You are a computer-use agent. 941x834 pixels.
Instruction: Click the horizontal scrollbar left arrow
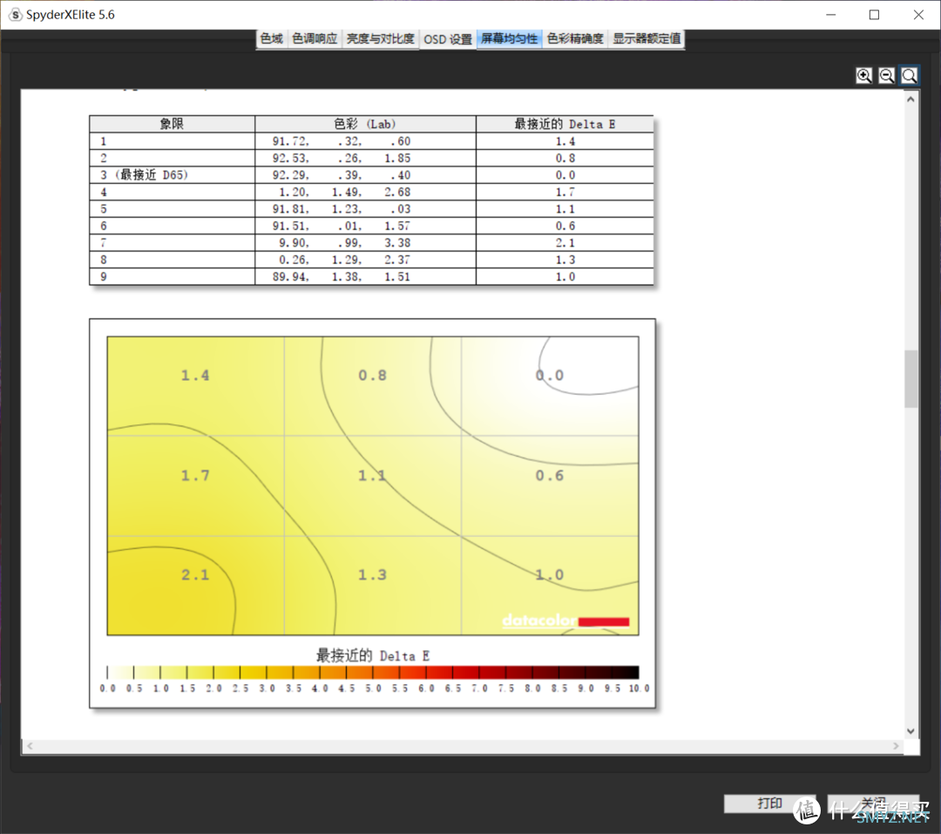pos(30,746)
